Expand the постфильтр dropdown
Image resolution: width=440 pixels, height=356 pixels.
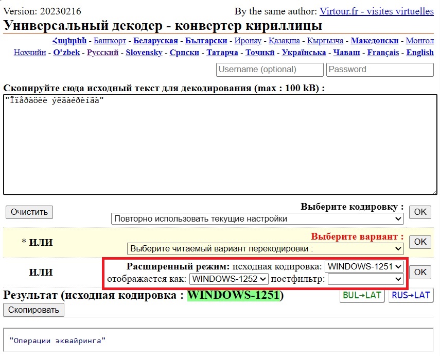tap(365, 279)
